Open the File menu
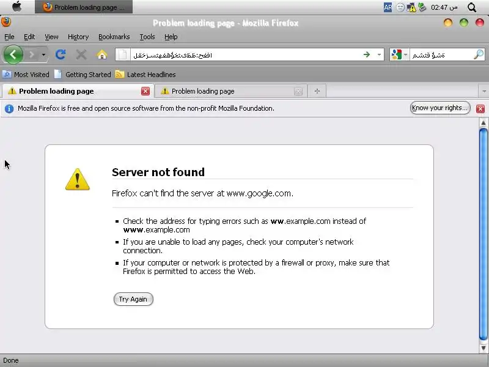Viewport: 489px width, 367px height. click(9, 37)
